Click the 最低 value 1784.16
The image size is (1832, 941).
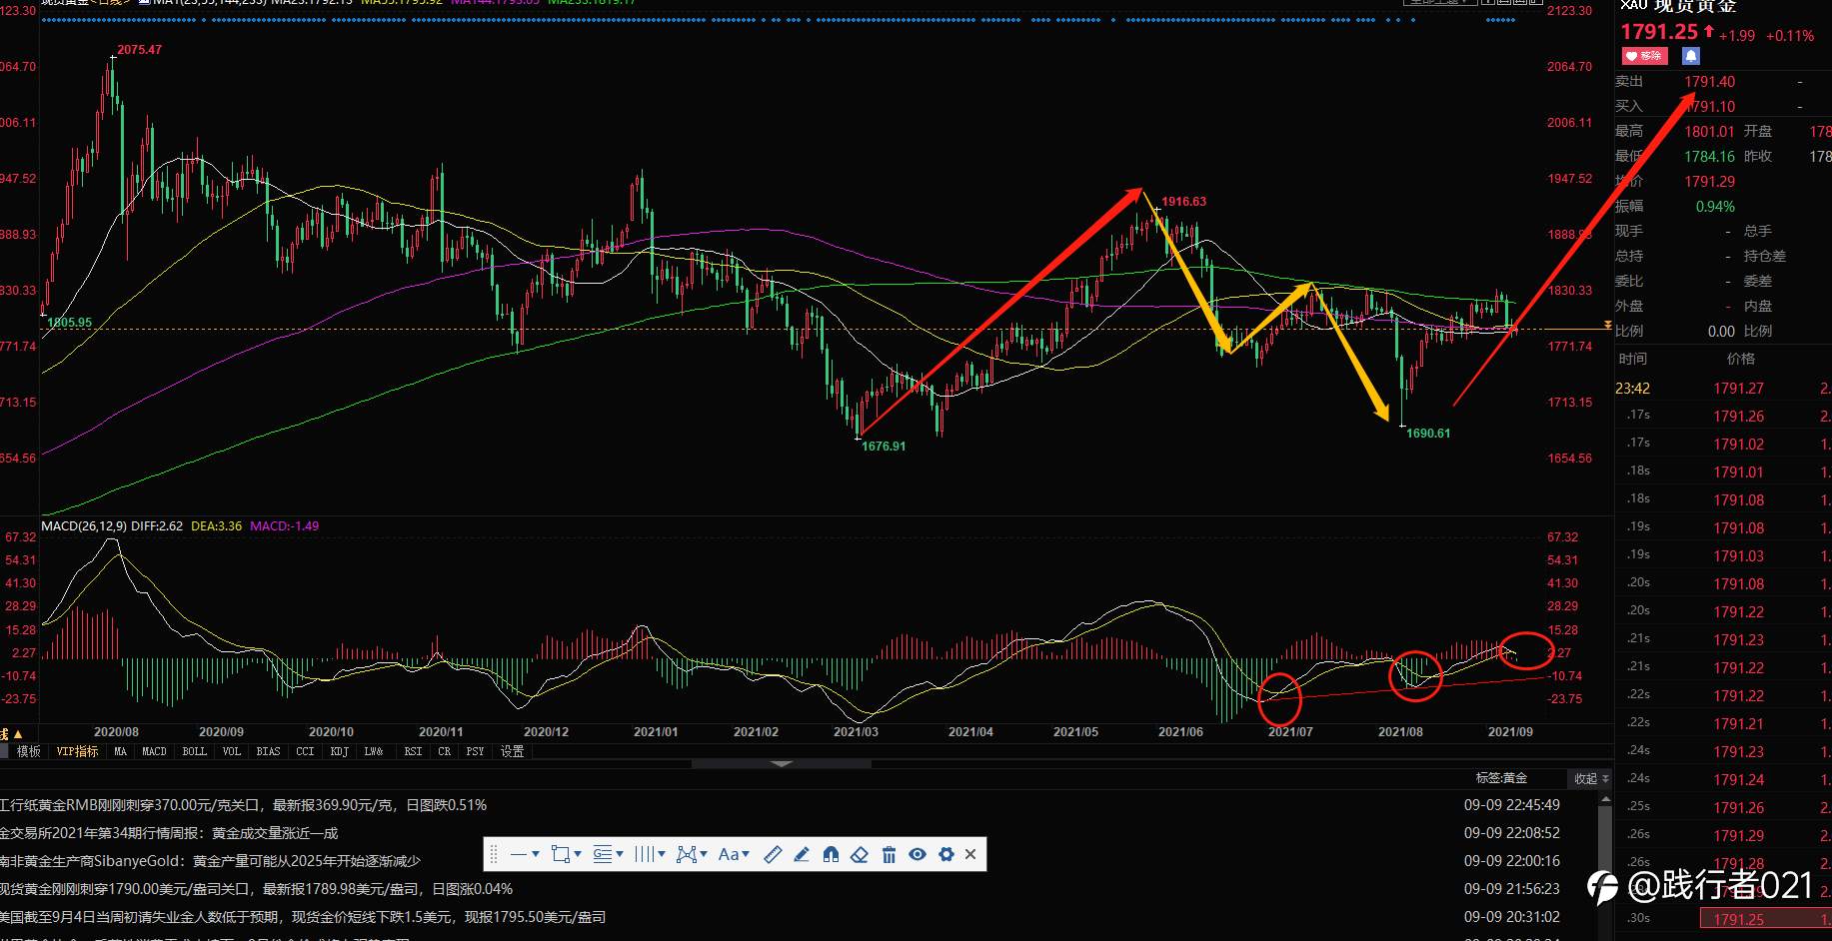[x=1709, y=156]
